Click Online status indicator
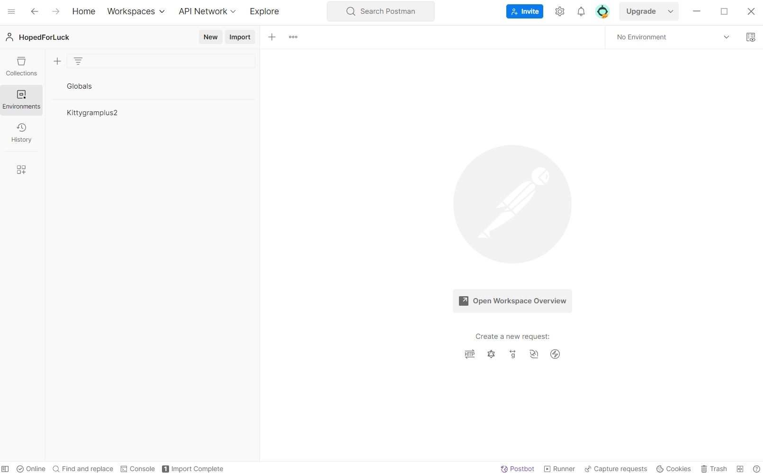The height and width of the screenshot is (473, 763). [31, 469]
